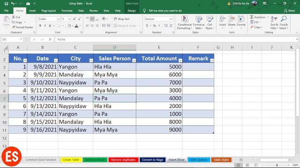Image resolution: width=300 pixels, height=168 pixels.
Task: Open Conditional Formatting menu
Action: [x=184, y=22]
